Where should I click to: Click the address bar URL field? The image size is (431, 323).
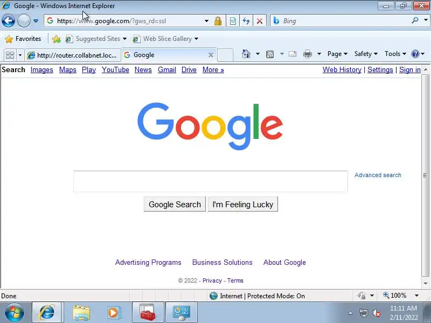124,21
